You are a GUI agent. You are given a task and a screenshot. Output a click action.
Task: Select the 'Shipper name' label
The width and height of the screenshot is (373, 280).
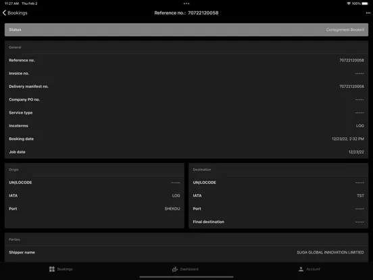[x=22, y=252]
